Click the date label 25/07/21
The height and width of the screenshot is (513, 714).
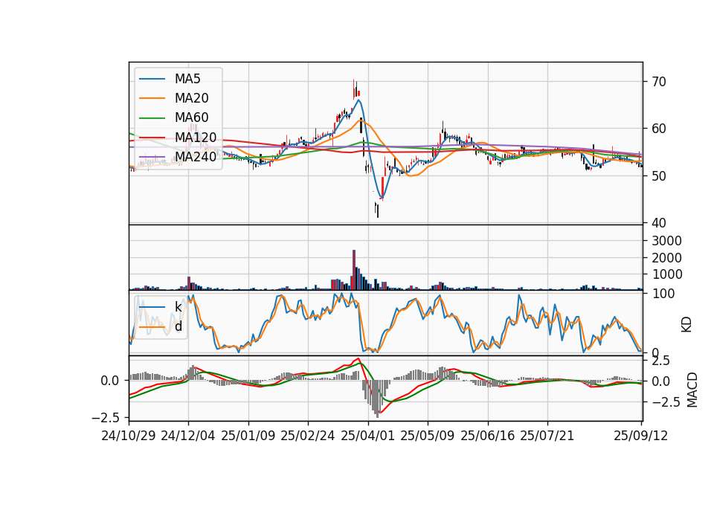[547, 436]
